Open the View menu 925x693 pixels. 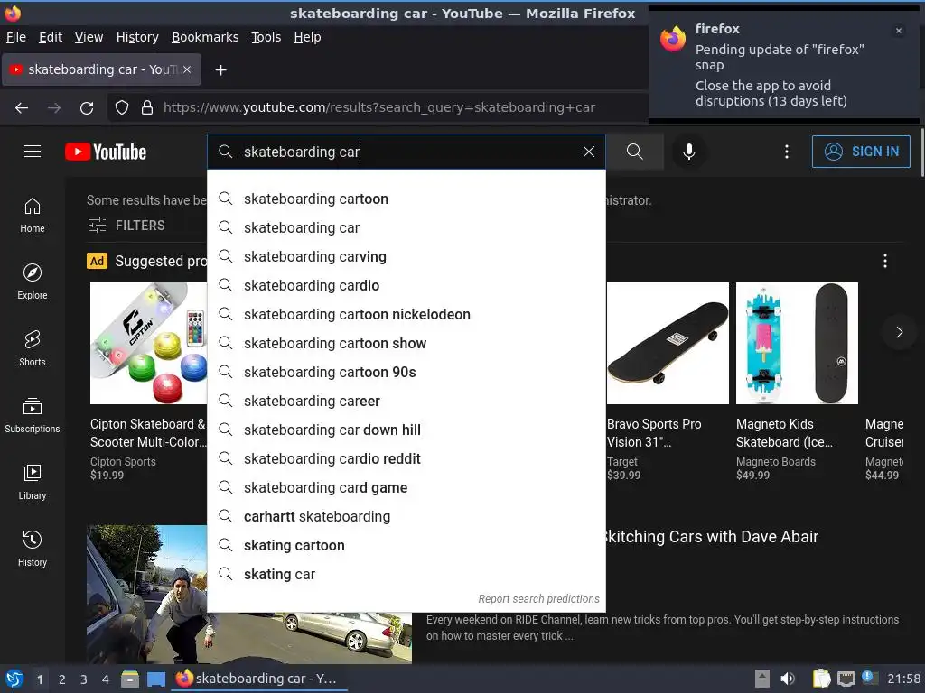tap(89, 37)
